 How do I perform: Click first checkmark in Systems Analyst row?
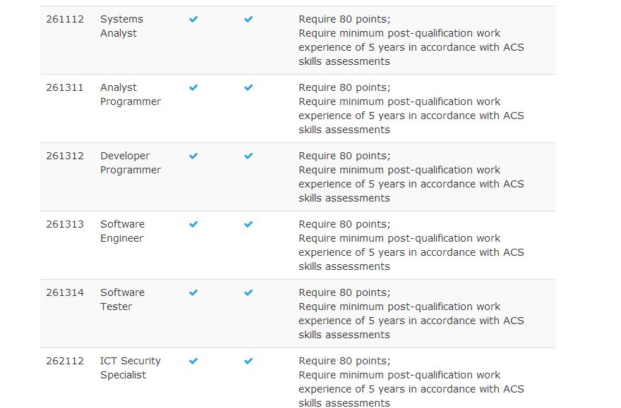[193, 19]
